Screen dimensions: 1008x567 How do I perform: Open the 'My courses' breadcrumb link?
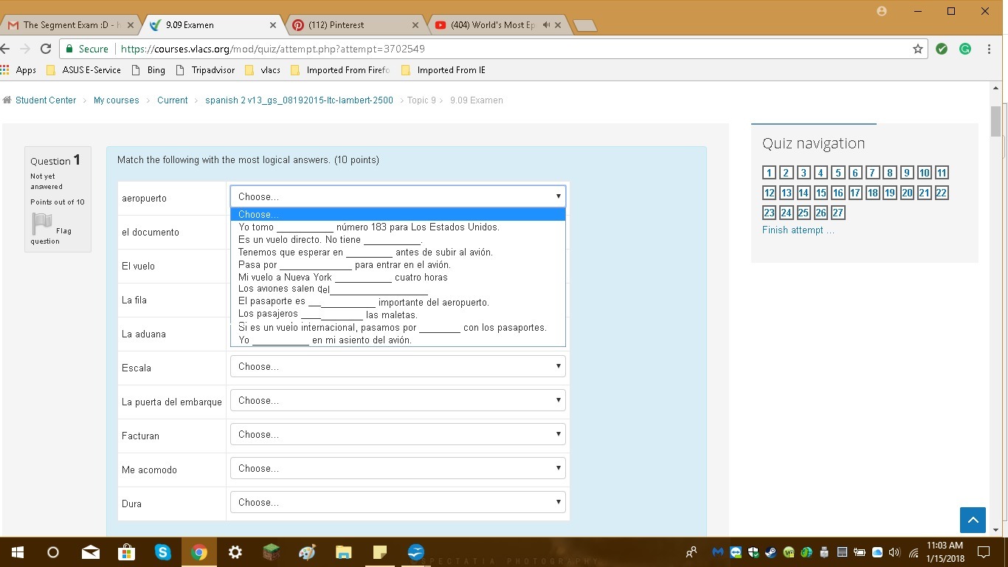tap(117, 100)
